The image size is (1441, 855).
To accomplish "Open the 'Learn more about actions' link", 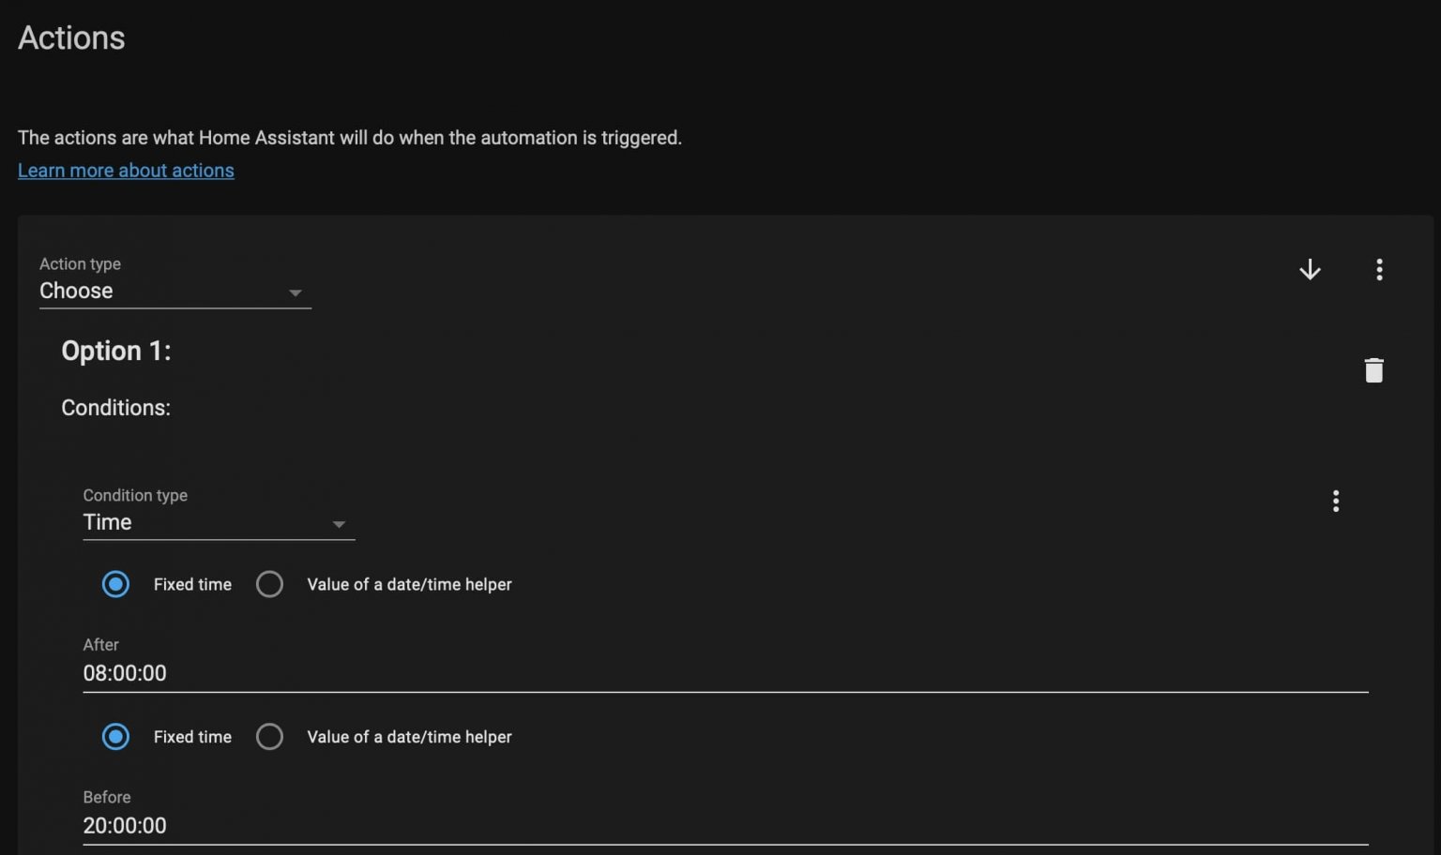I will click(126, 171).
